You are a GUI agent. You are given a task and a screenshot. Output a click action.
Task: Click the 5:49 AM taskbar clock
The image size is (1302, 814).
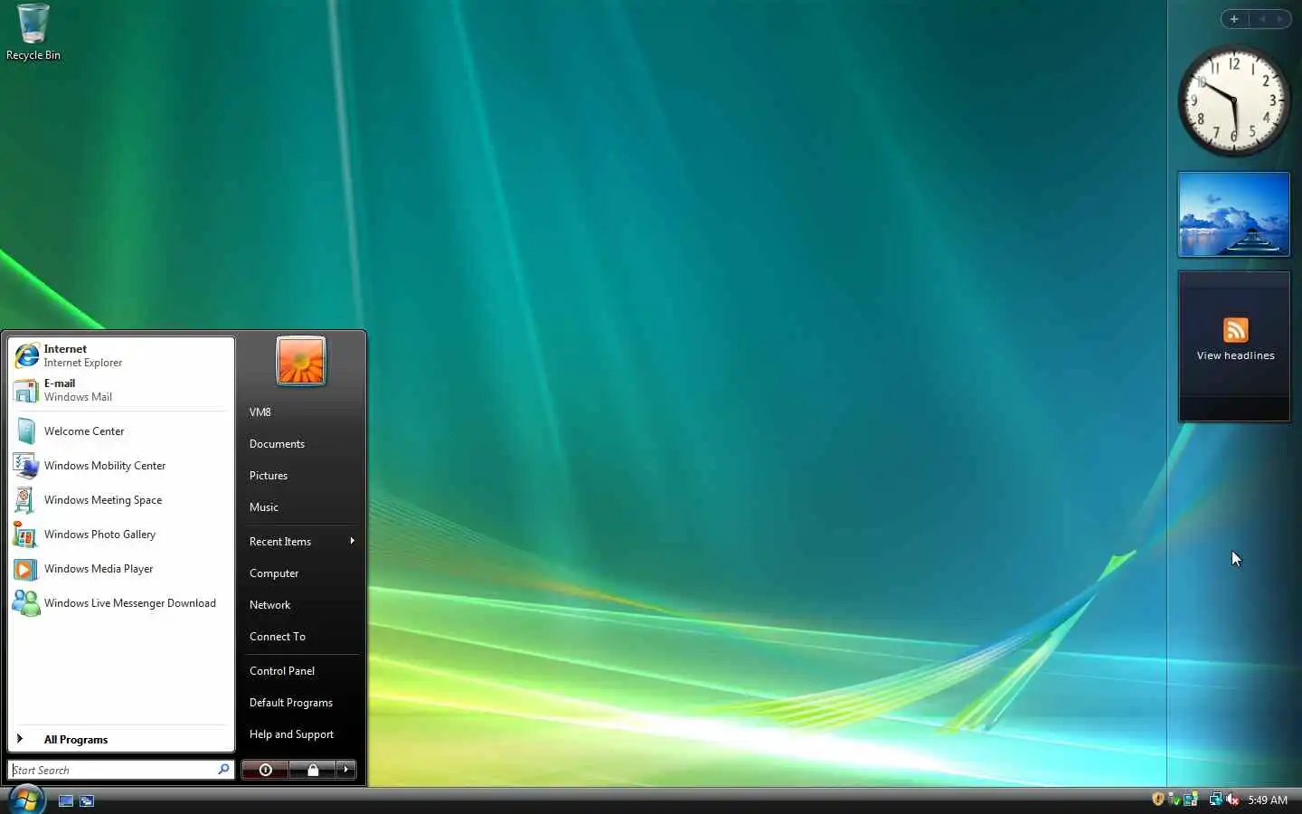coord(1268,800)
